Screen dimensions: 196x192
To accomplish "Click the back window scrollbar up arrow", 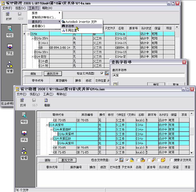I will 177,27.
